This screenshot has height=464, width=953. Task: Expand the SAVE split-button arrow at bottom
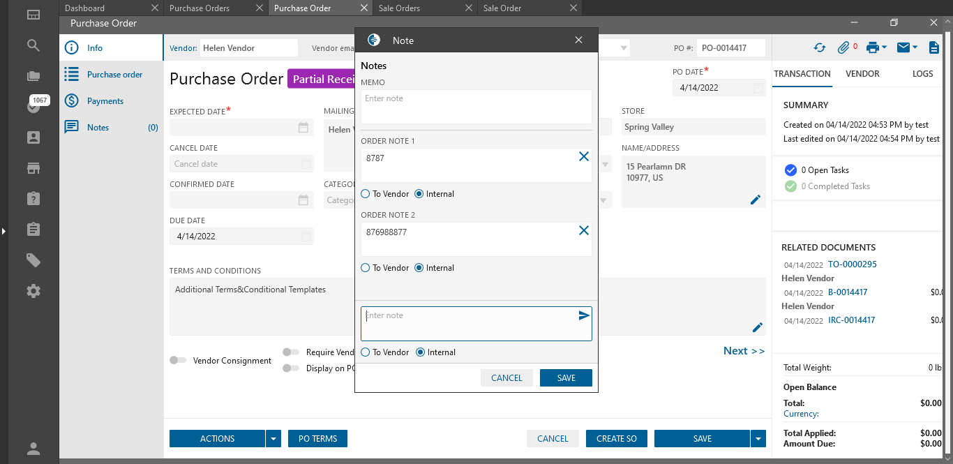(758, 439)
